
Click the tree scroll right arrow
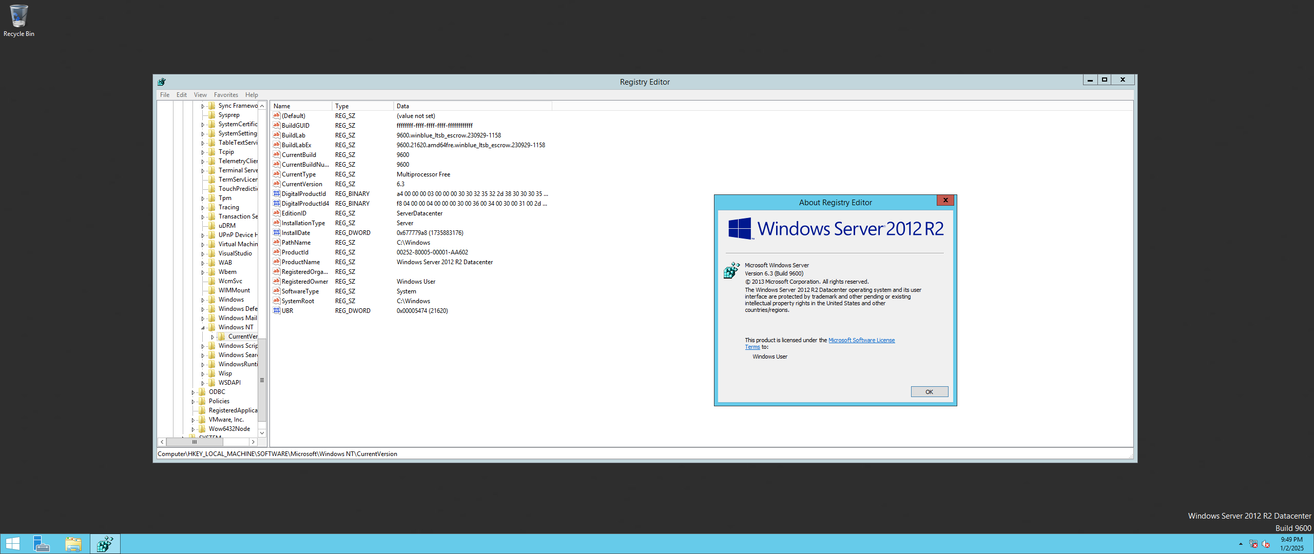(253, 442)
